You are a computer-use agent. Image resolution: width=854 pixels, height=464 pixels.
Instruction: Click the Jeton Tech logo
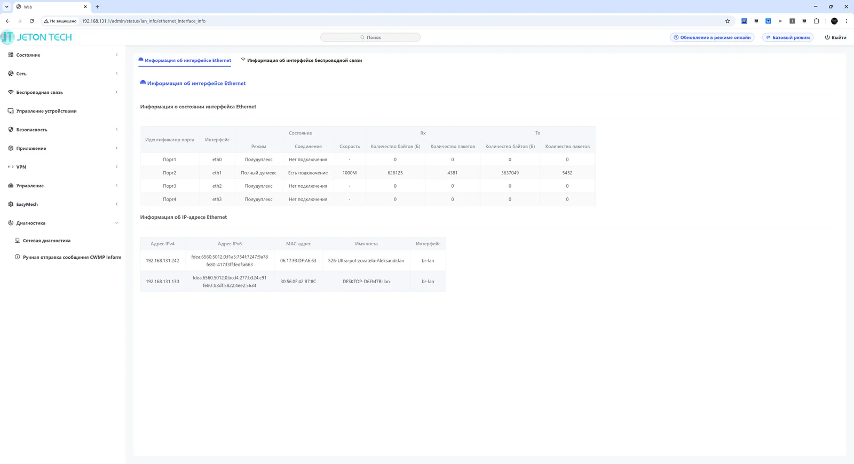pyautogui.click(x=36, y=37)
